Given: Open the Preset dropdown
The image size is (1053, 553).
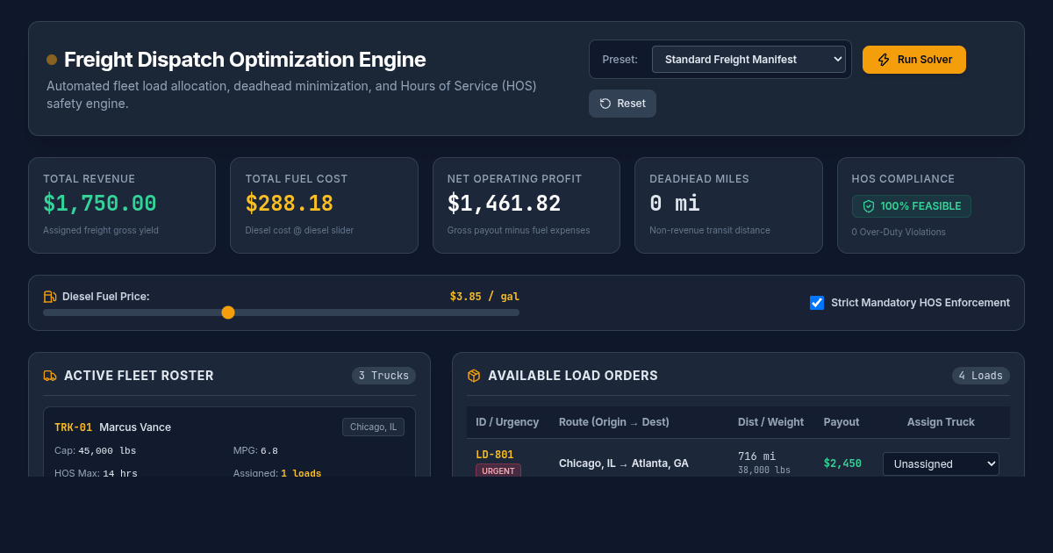Looking at the screenshot, I should 749,60.
